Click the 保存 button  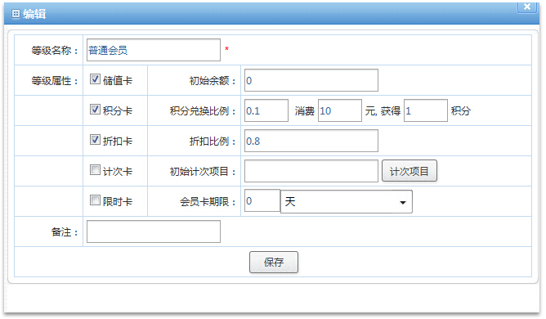(274, 263)
